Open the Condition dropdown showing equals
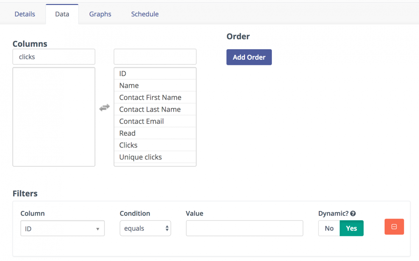This screenshot has width=419, height=261. [145, 229]
